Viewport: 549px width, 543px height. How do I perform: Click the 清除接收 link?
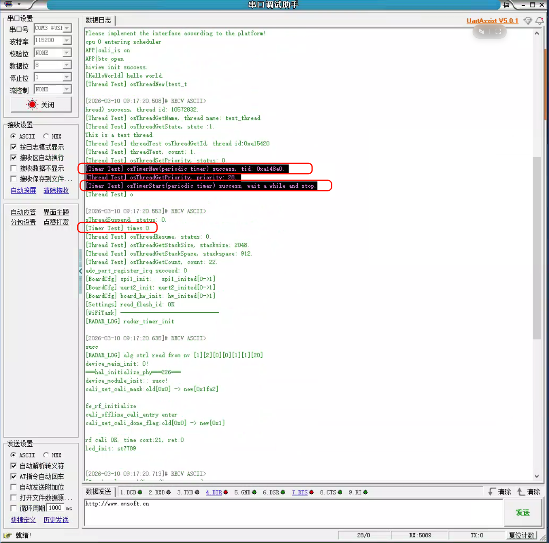pos(56,190)
